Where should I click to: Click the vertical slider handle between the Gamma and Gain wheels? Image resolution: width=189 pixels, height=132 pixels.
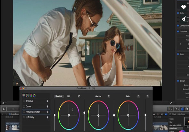pyautogui.click(x=114, y=115)
